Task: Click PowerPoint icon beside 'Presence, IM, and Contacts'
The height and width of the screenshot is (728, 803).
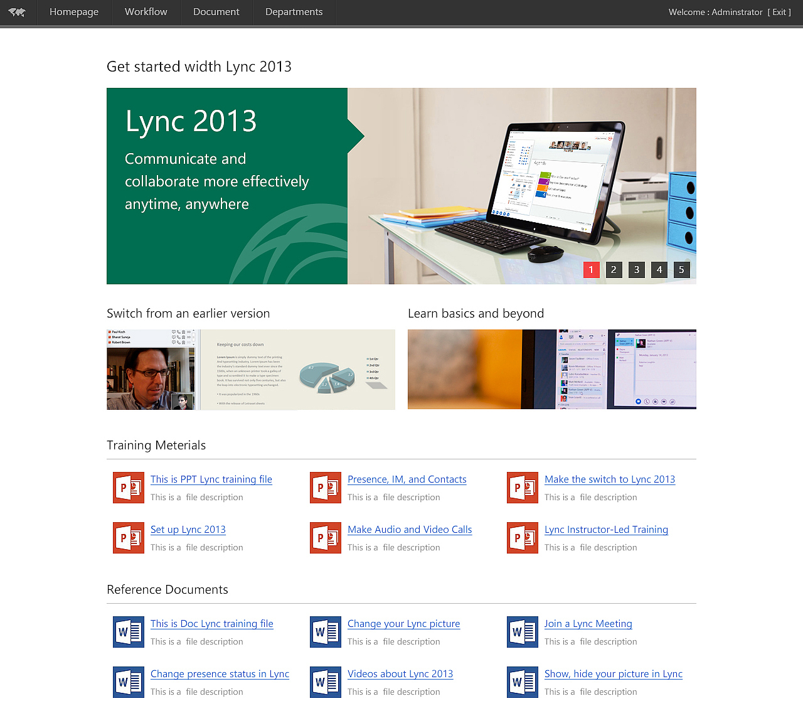Action: point(326,488)
